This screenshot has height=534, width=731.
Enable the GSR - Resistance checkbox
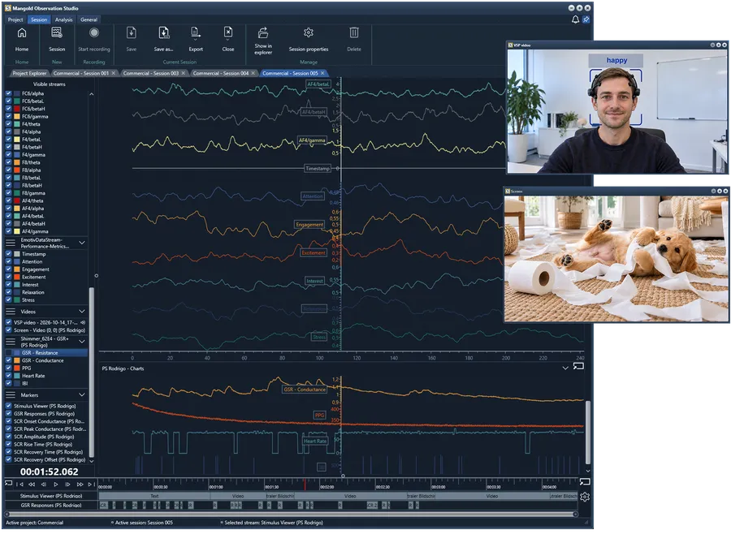tap(8, 353)
